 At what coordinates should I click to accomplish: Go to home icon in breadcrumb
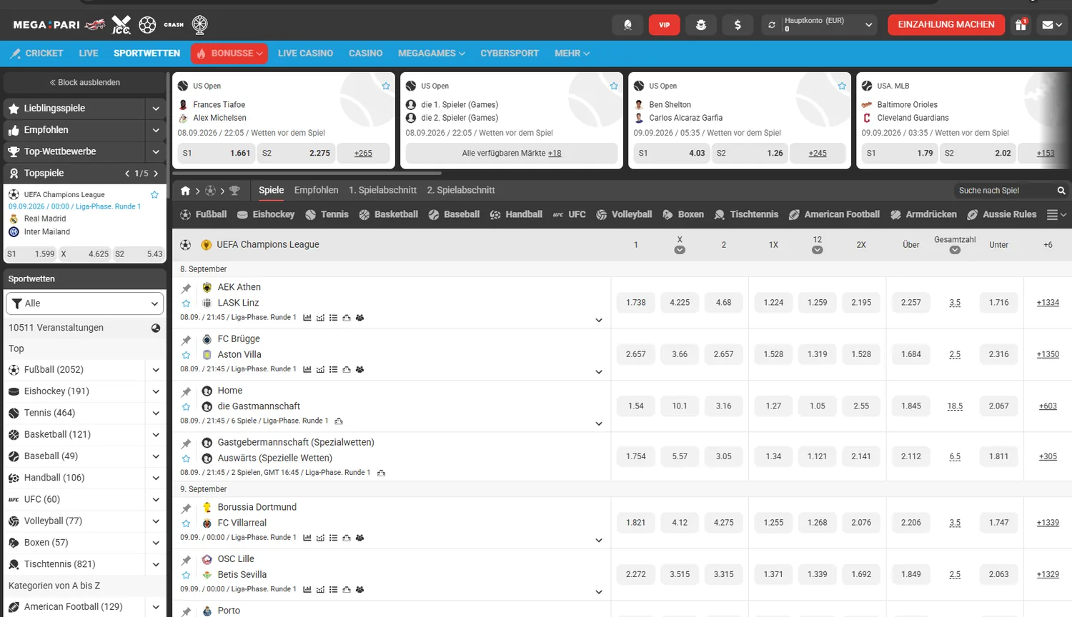click(186, 191)
